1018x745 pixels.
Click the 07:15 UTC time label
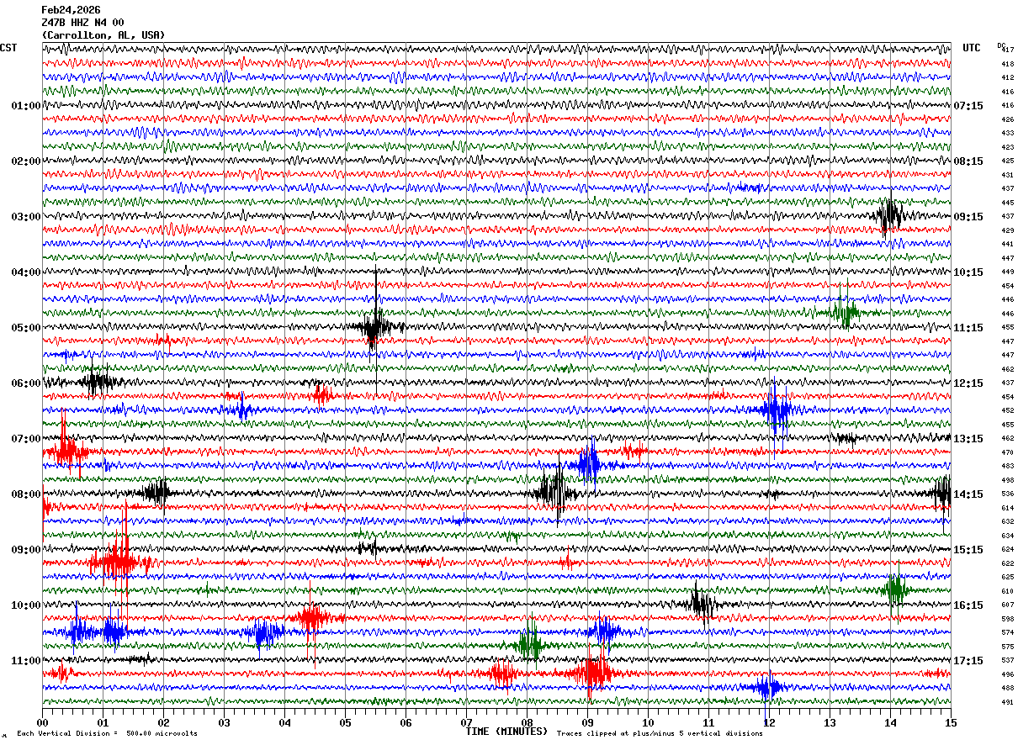968,106
